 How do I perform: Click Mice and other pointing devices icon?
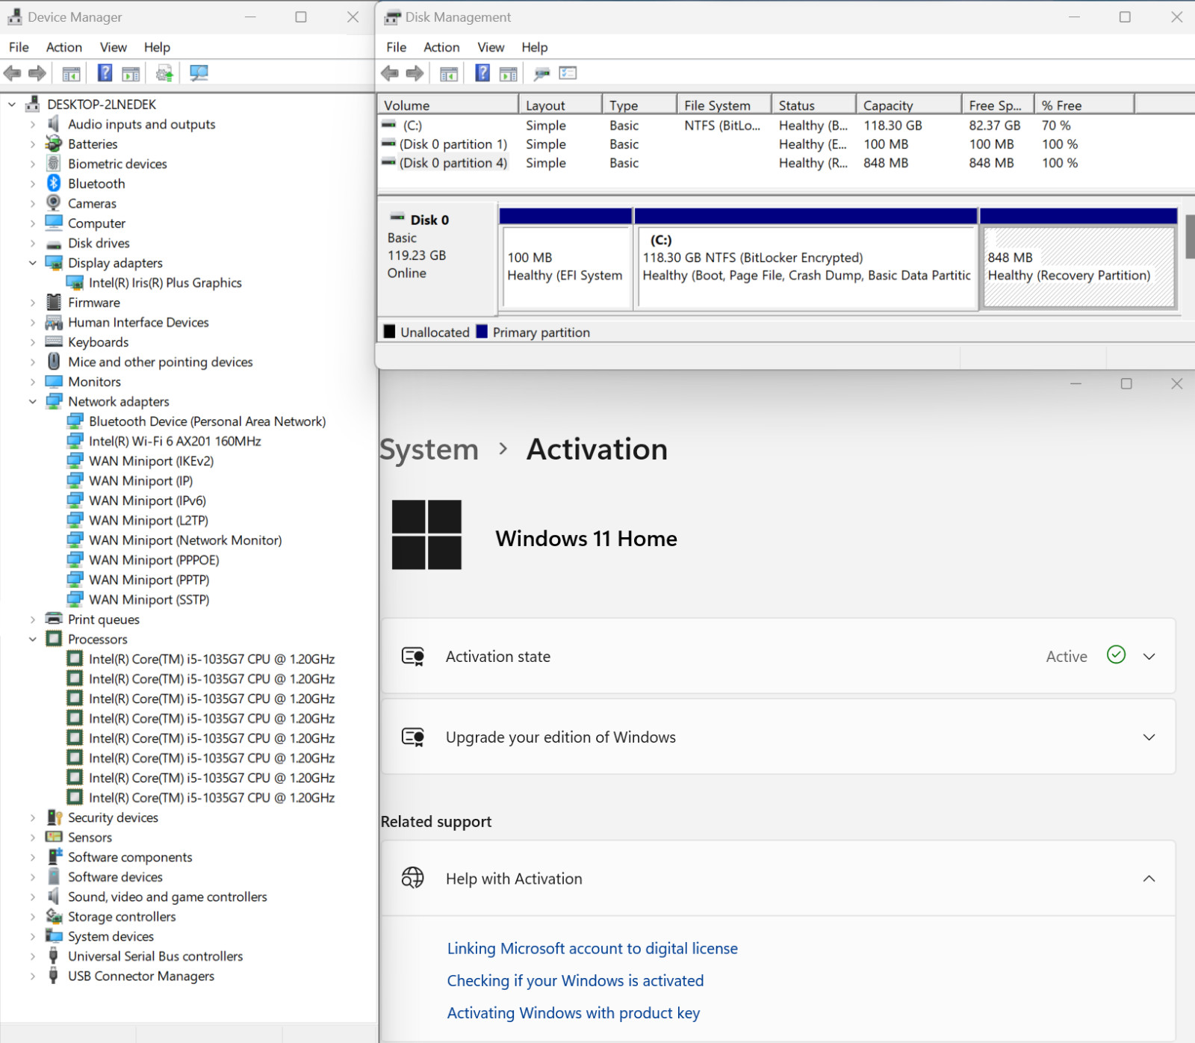pos(54,362)
